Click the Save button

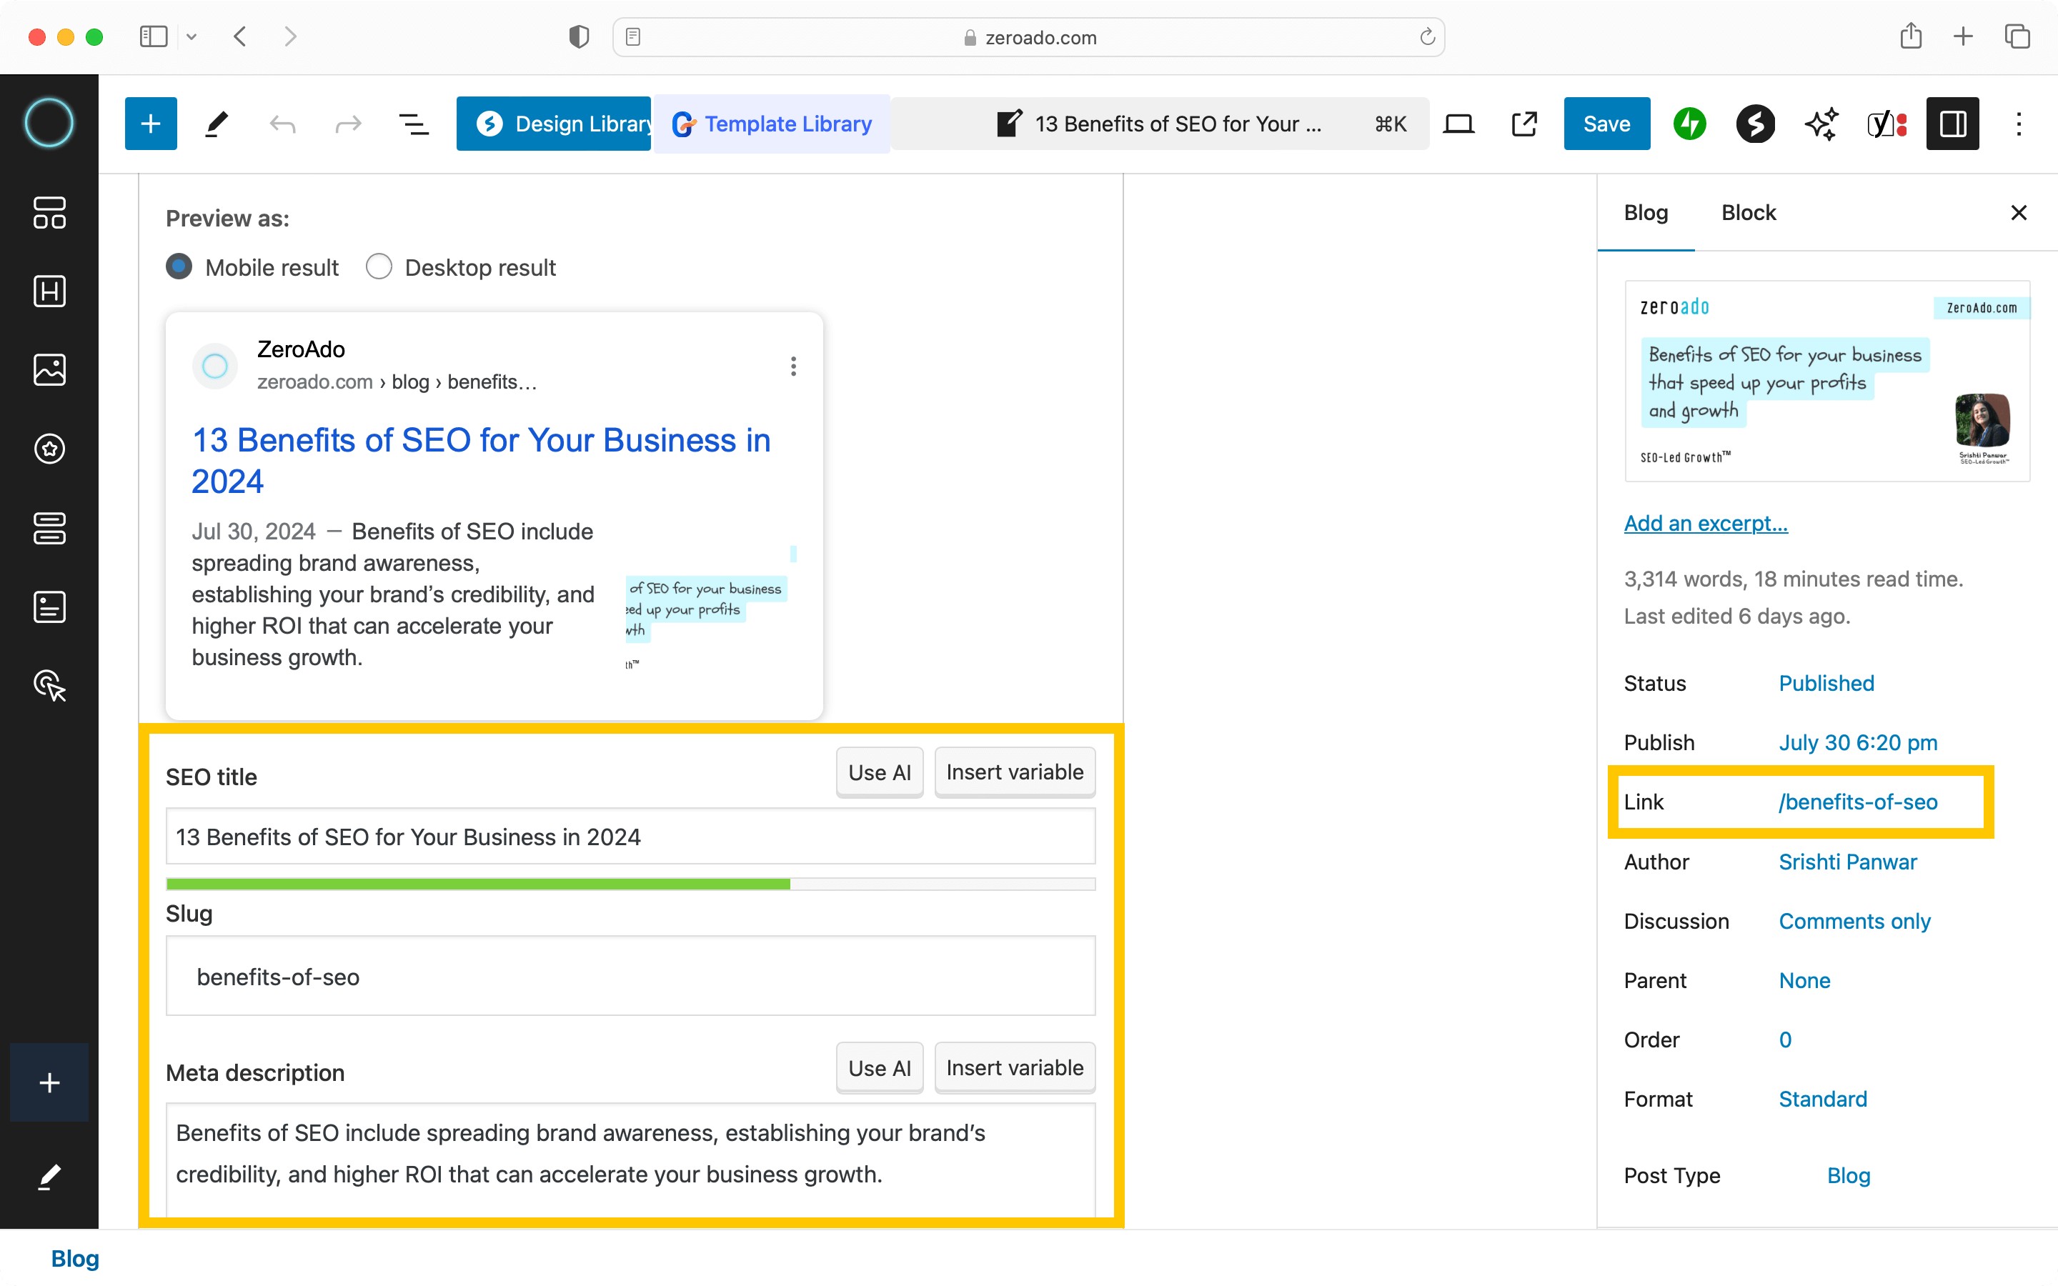(1606, 124)
